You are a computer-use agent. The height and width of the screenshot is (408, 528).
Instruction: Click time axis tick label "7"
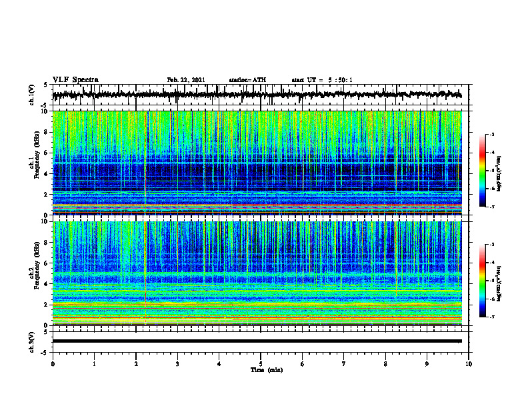coord(344,364)
